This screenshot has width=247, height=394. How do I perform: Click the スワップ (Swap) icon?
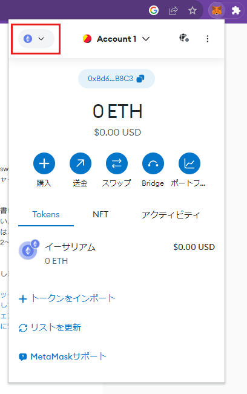coord(117,163)
